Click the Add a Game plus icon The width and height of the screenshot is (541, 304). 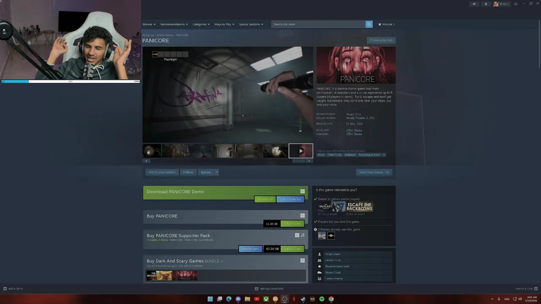5,289
